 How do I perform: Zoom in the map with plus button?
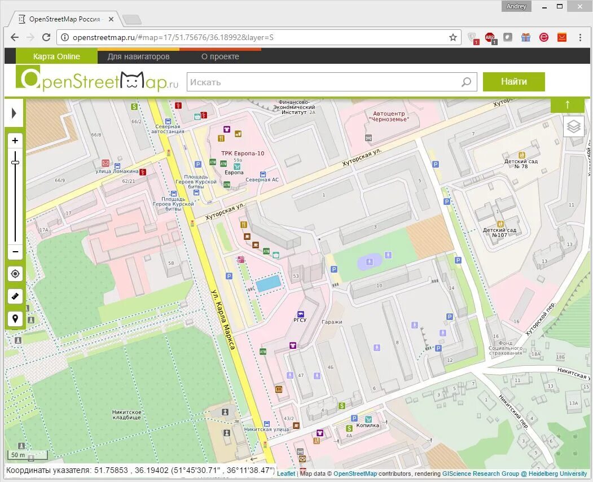(x=15, y=141)
